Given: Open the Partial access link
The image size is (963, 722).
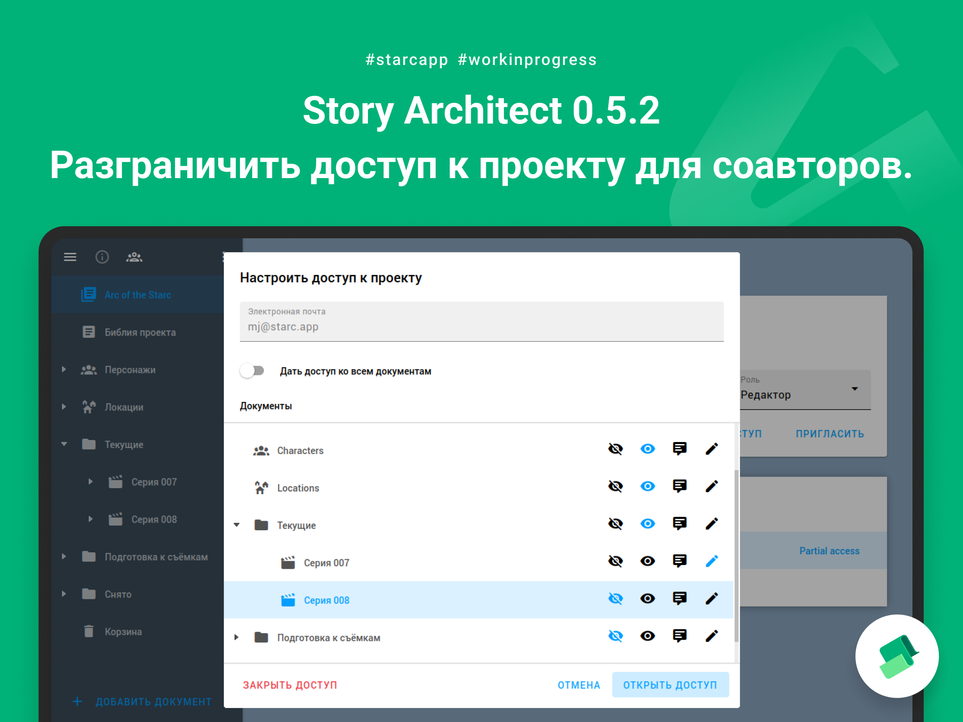Looking at the screenshot, I should [x=829, y=551].
